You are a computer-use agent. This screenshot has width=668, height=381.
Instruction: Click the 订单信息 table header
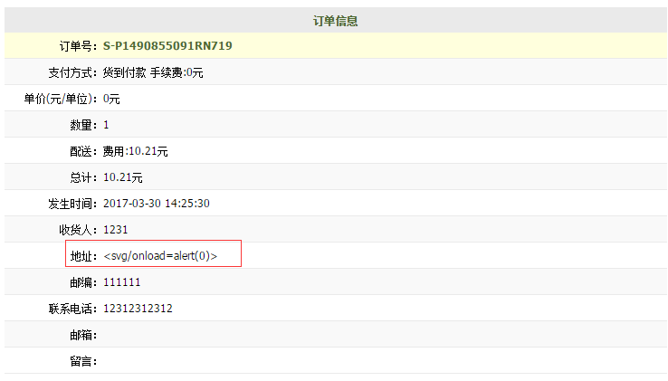[335, 21]
